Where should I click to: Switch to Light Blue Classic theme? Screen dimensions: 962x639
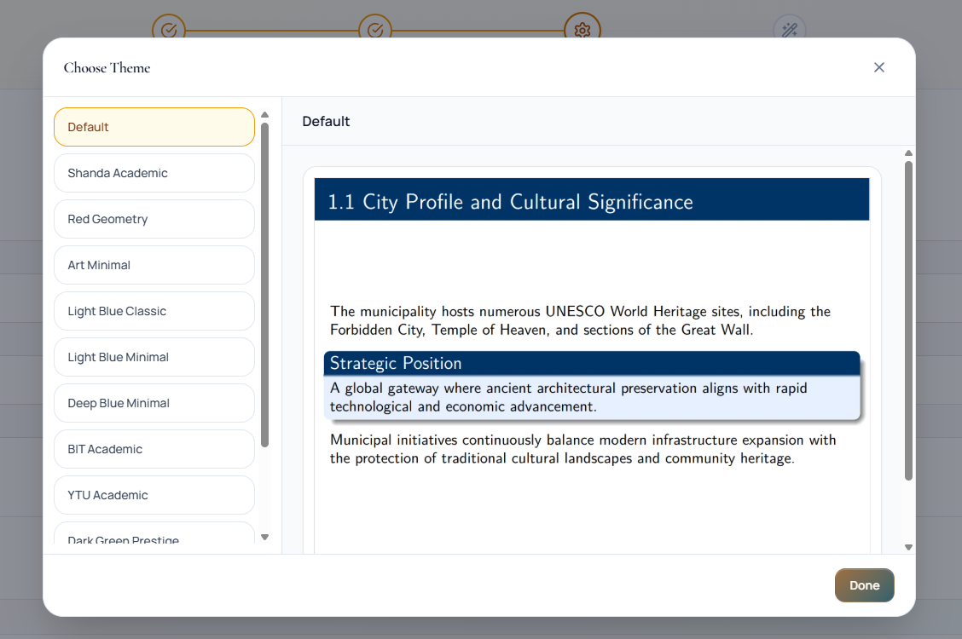coord(154,311)
